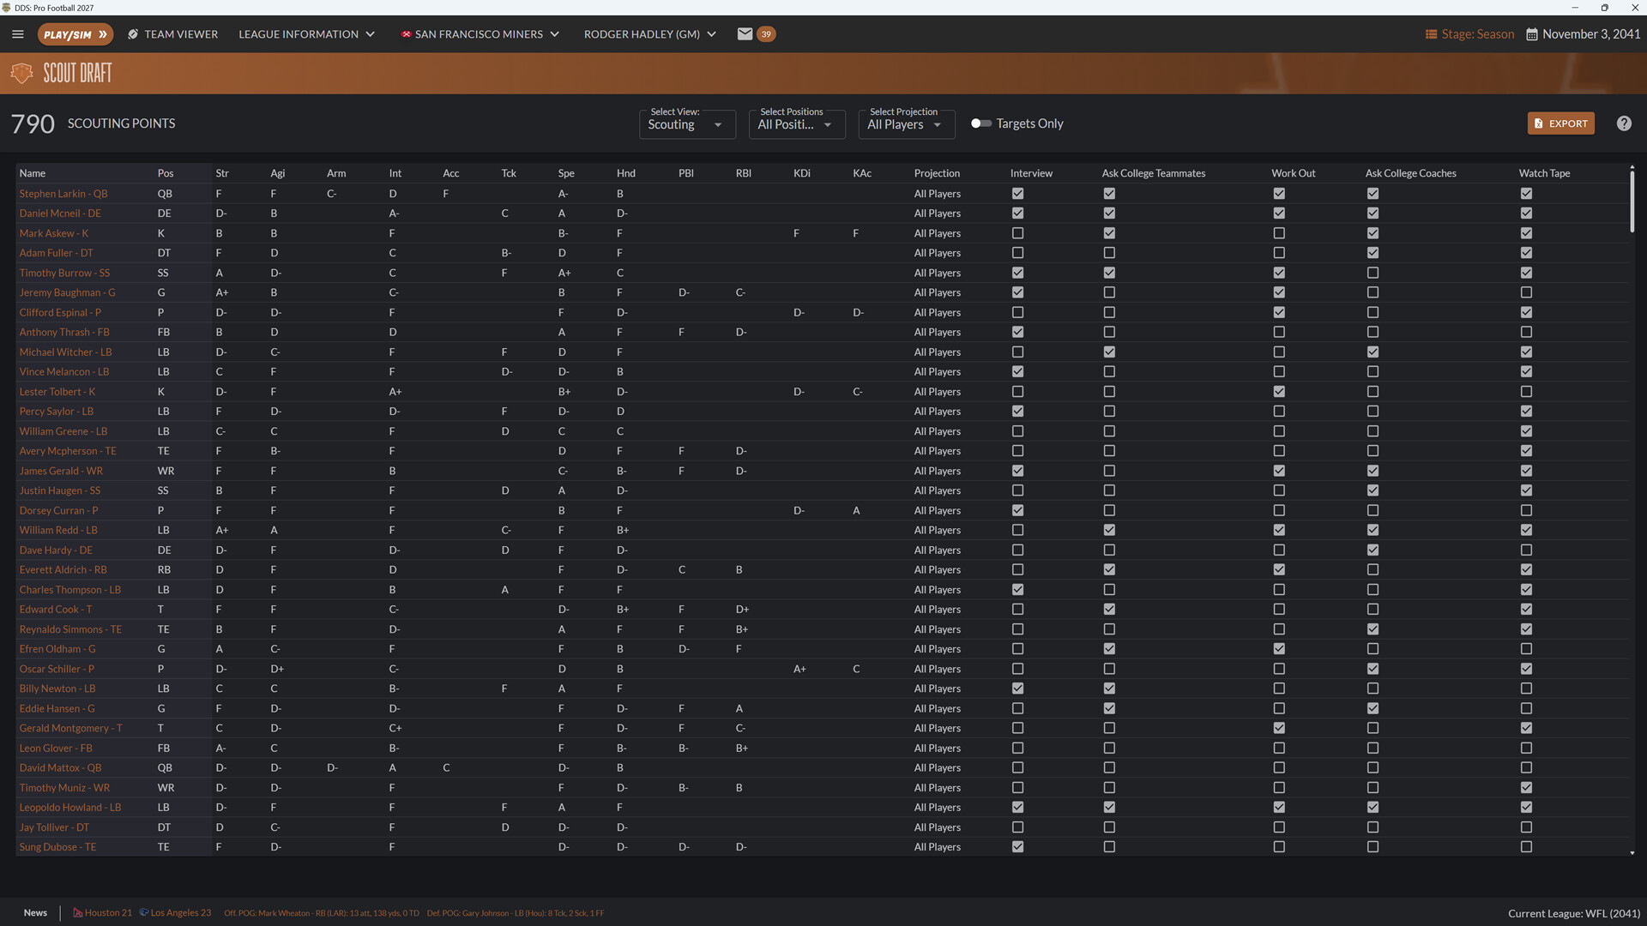This screenshot has width=1647, height=926.
Task: Check Work Out for Vince Melancon
Action: (1279, 372)
